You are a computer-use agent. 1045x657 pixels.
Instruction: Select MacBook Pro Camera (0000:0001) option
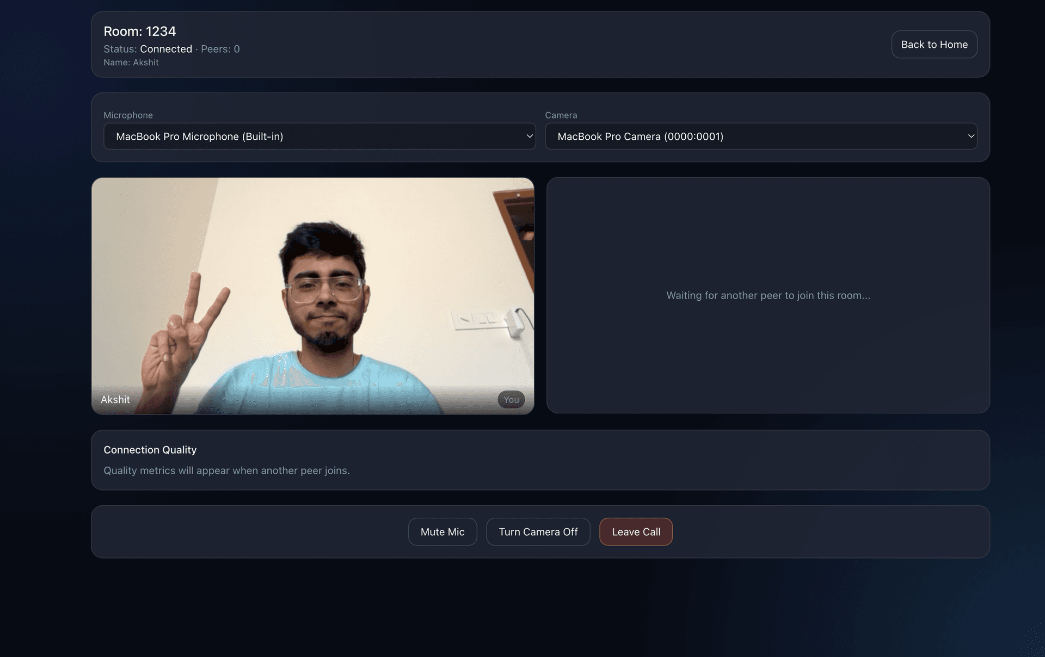(761, 137)
